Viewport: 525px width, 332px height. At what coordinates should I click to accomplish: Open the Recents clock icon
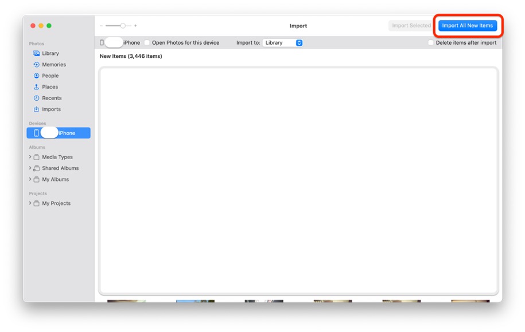[36, 98]
